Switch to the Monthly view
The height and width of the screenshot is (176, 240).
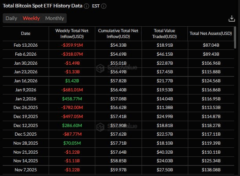click(55, 18)
